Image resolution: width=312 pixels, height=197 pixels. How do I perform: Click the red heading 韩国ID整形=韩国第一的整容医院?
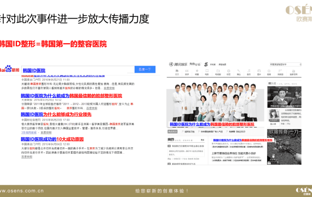[x=53, y=44]
